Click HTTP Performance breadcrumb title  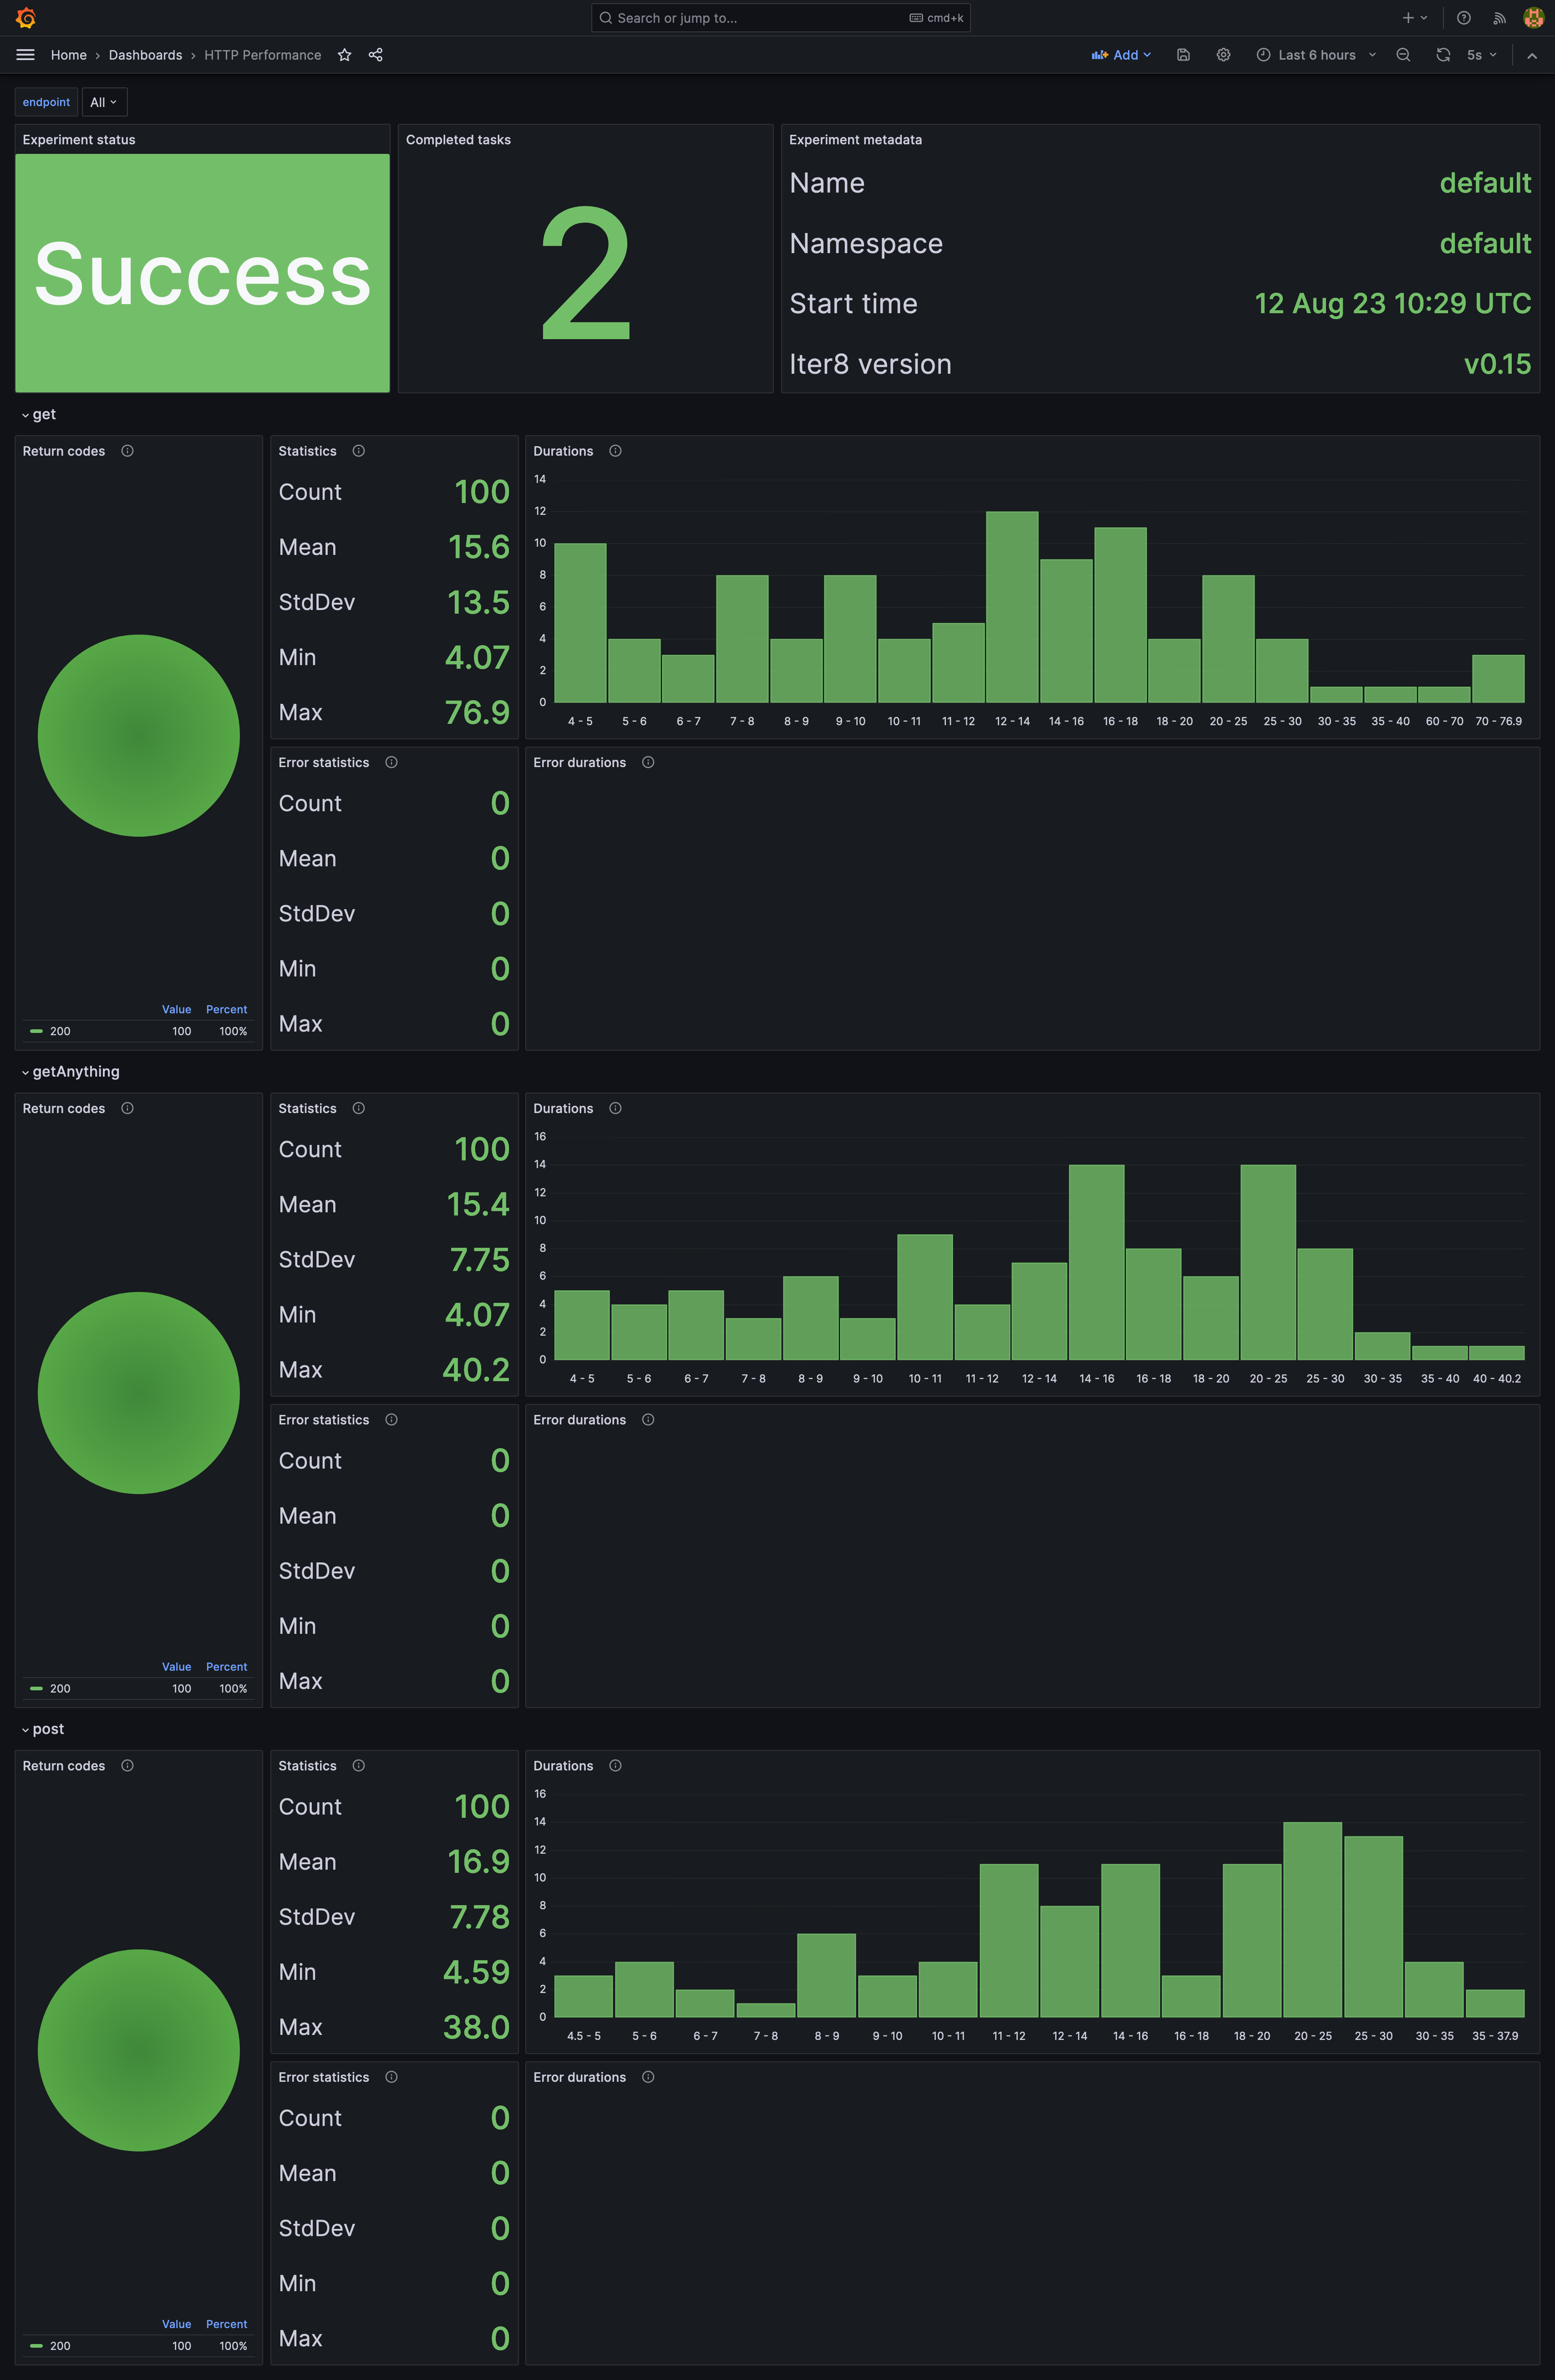tap(263, 55)
